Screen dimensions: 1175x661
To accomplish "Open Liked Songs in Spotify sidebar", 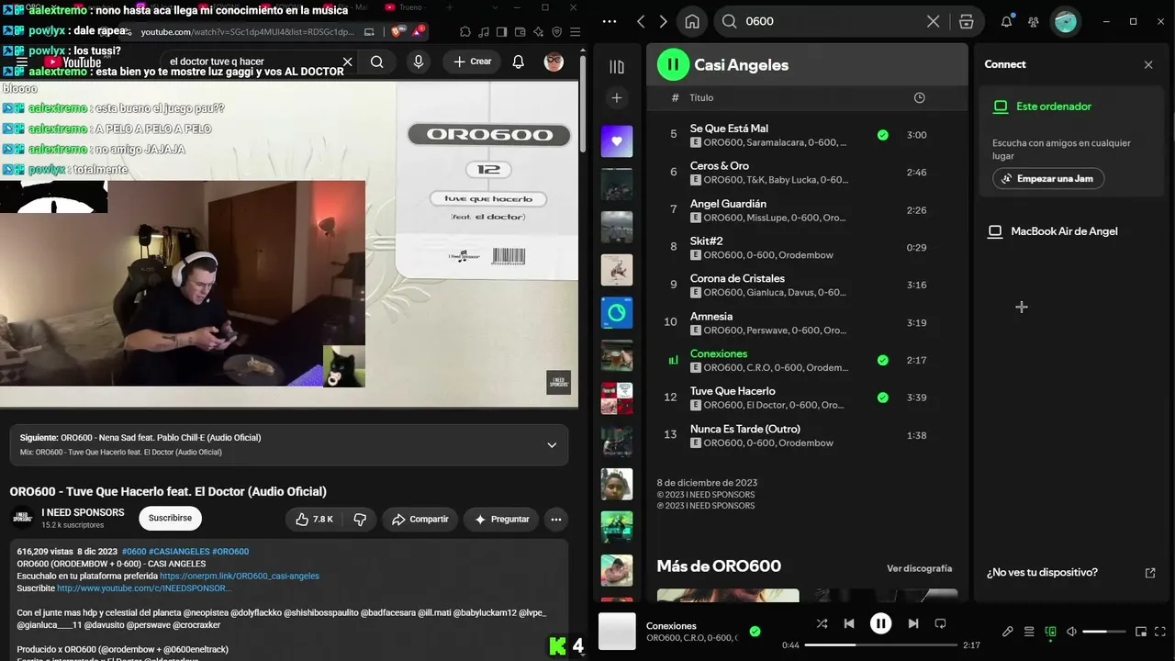I will [x=617, y=141].
